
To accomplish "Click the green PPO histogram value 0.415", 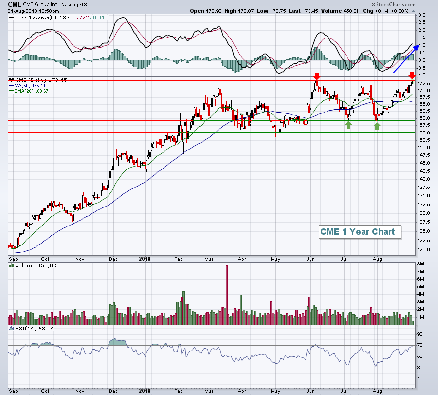I will coord(101,18).
